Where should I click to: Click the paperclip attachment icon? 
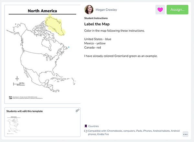tap(78, 111)
